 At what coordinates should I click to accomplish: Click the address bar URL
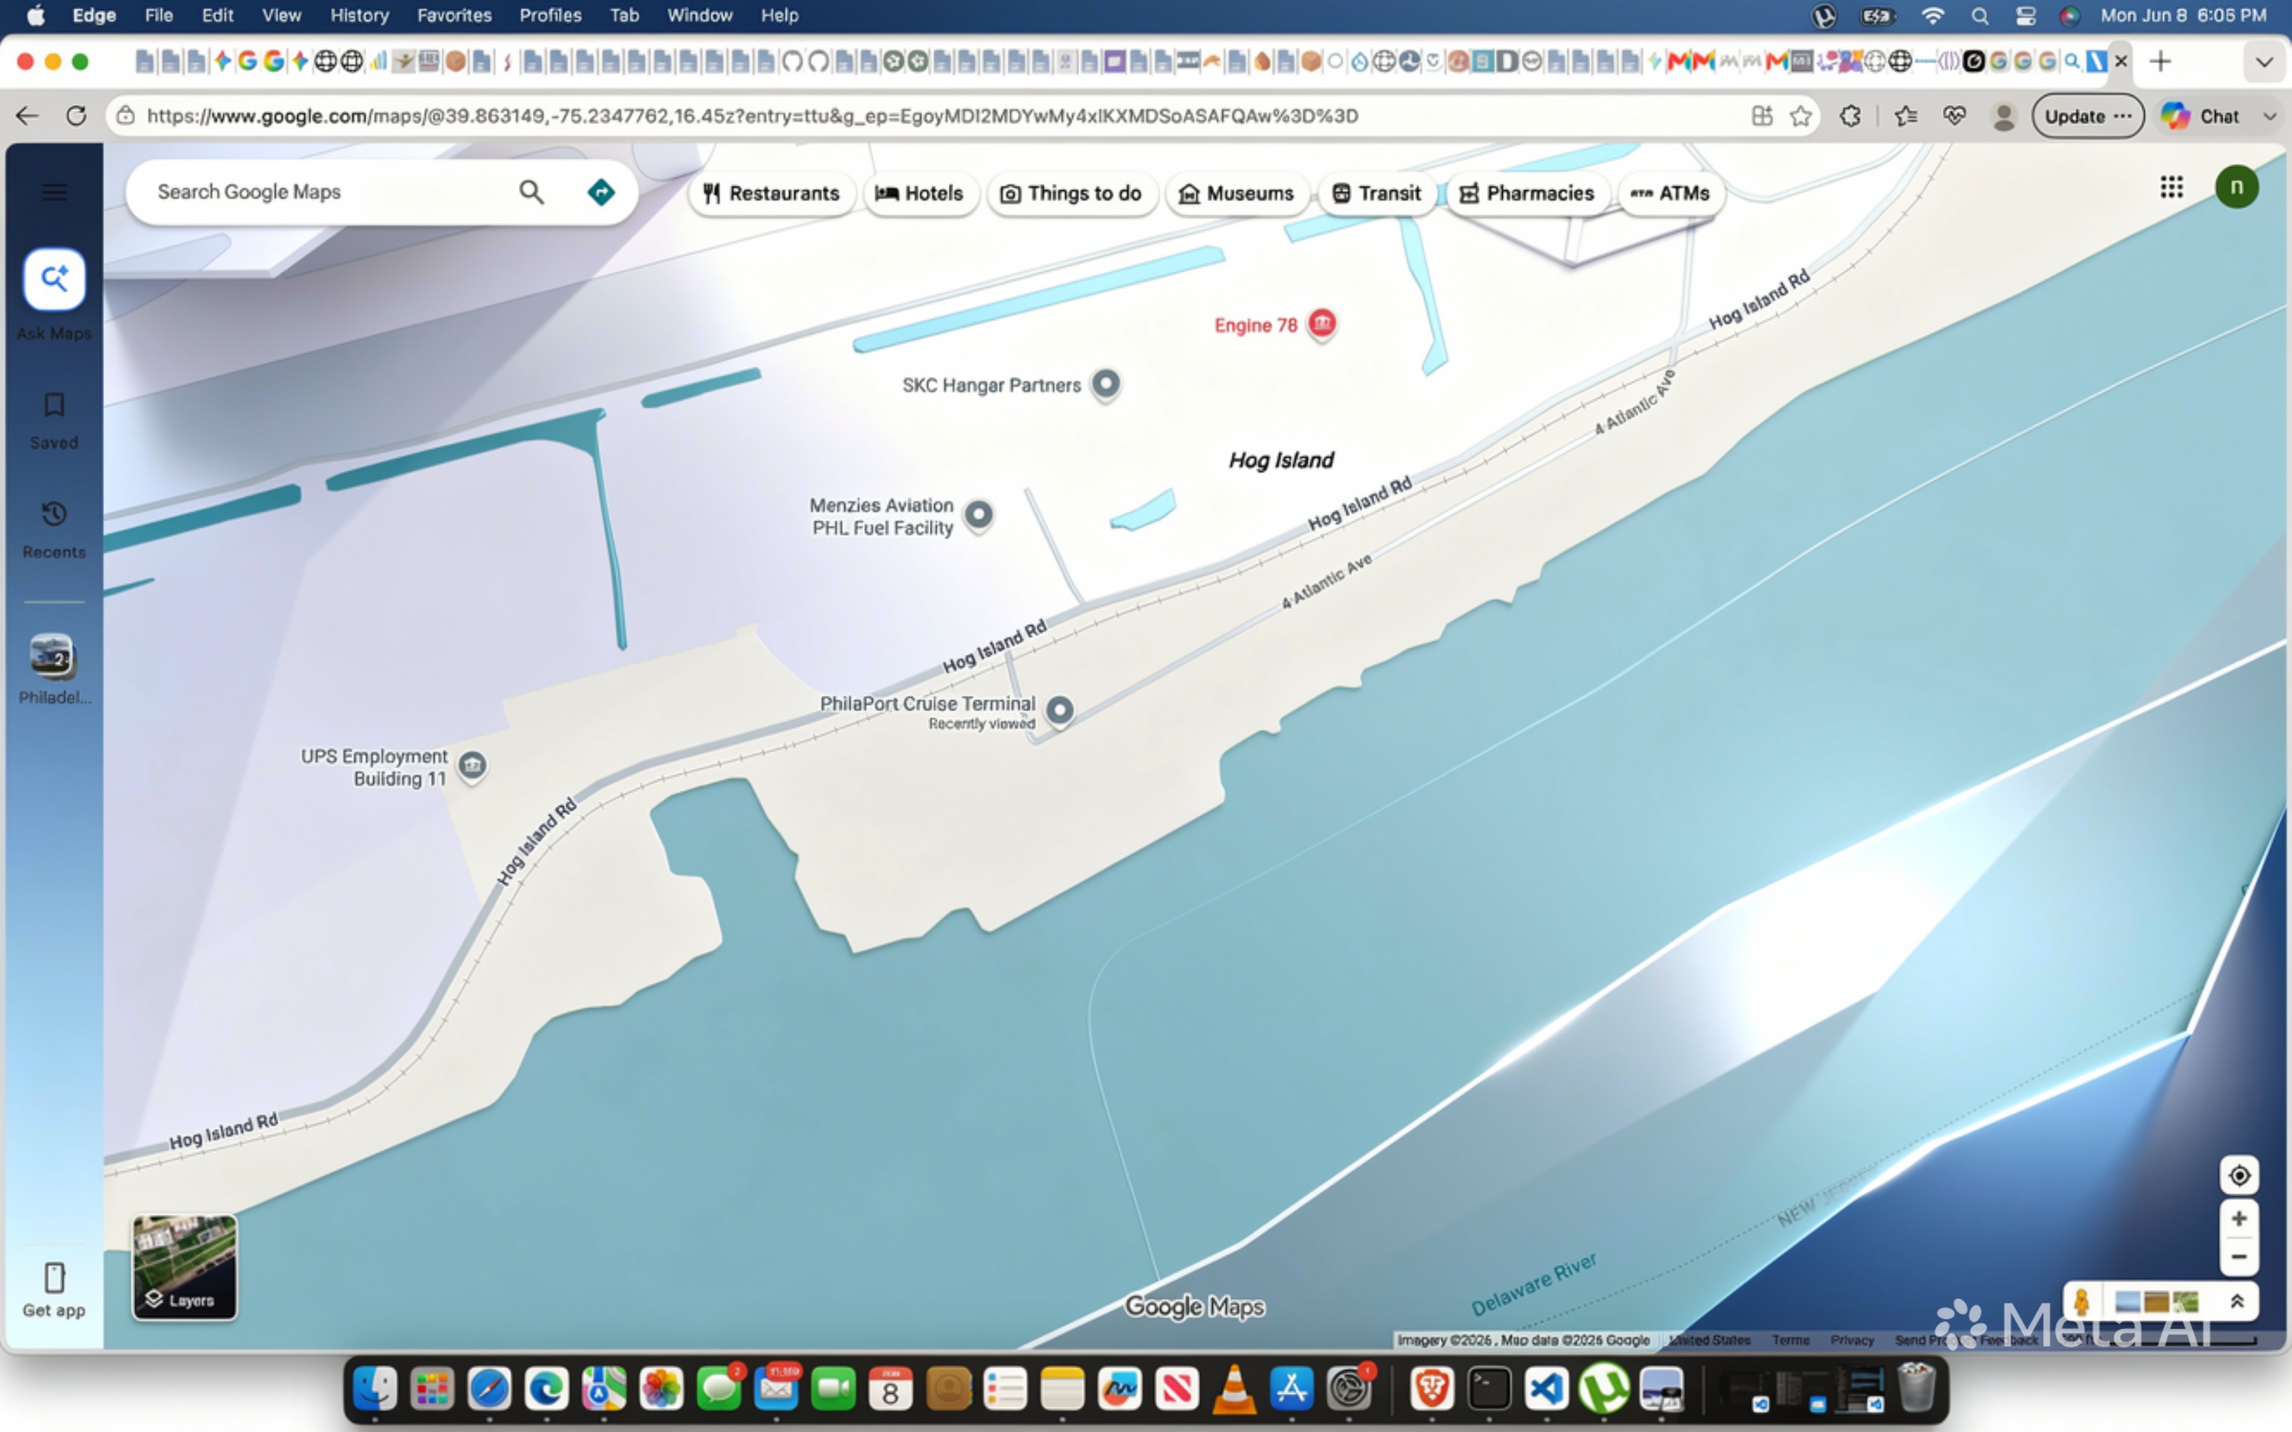(752, 115)
